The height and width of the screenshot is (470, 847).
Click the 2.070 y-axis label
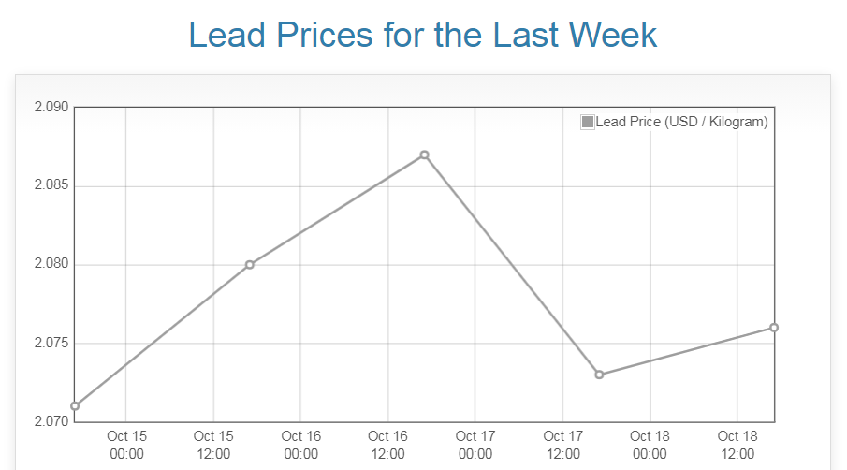(x=51, y=421)
